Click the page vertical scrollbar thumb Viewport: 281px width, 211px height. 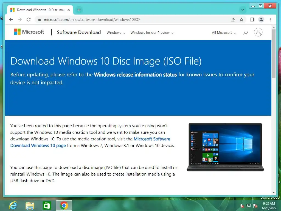click(x=274, y=54)
